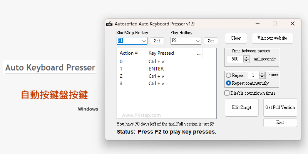This screenshot has width=308, height=154.
Task: Increase time between presses with up arrow
Action: (x=246, y=57)
